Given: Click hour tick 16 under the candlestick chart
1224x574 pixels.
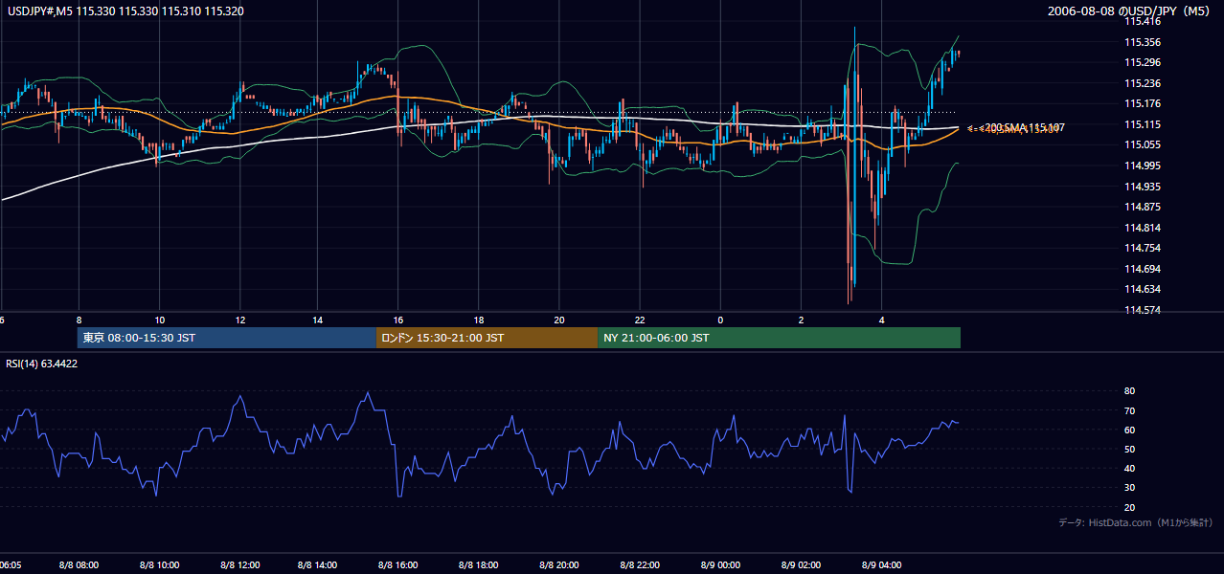Looking at the screenshot, I should [399, 320].
